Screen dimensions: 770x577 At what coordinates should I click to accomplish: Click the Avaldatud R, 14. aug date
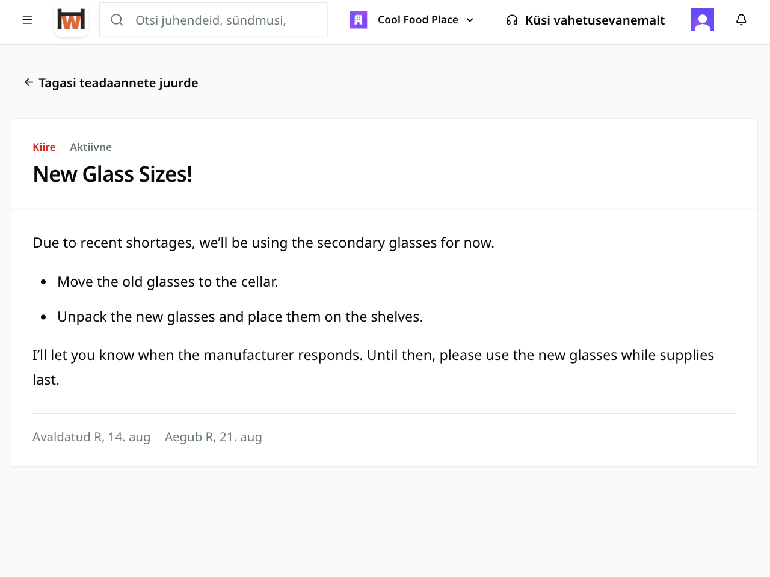[x=91, y=437]
